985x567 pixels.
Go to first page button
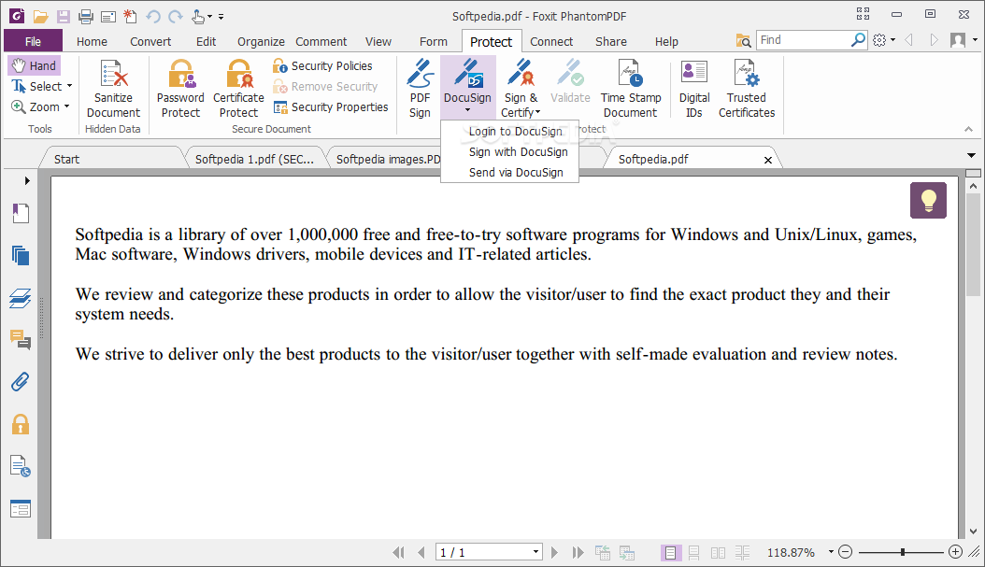(398, 553)
